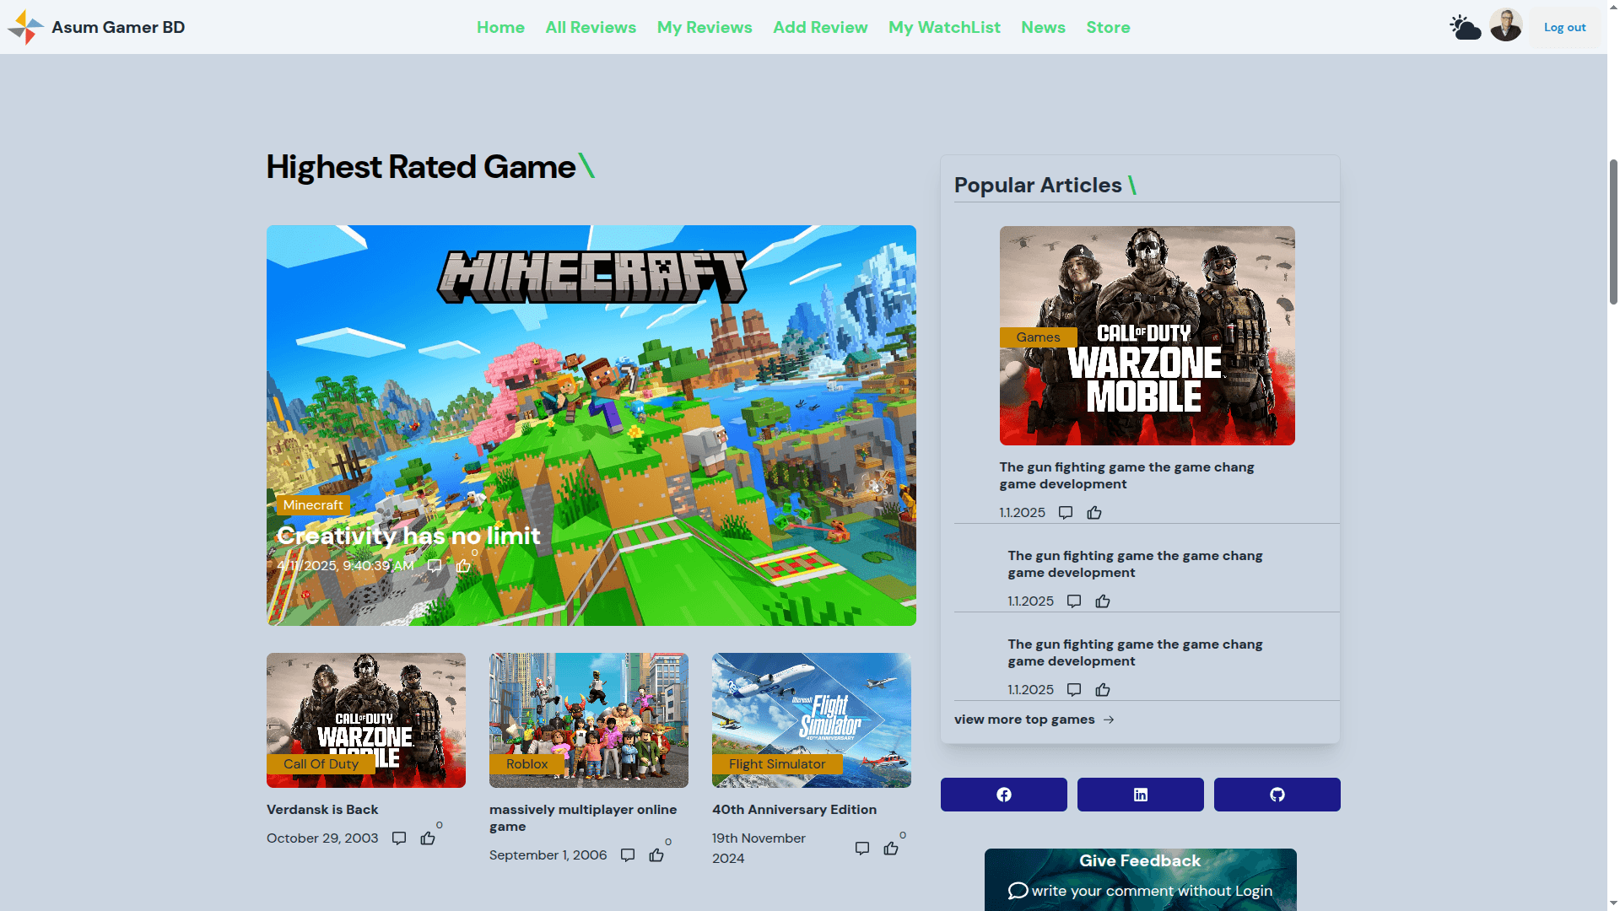The height and width of the screenshot is (911, 1620).
Task: Comment on Creativity has no limit post
Action: (x=435, y=566)
